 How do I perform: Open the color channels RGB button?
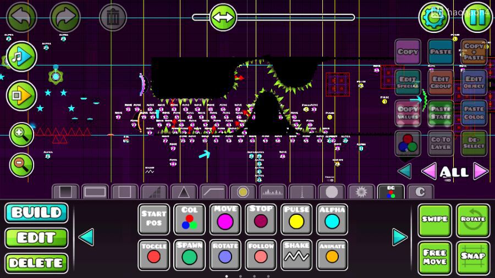click(408, 143)
